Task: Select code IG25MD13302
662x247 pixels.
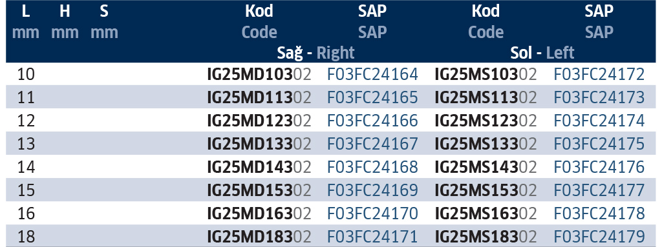Action: point(259,144)
